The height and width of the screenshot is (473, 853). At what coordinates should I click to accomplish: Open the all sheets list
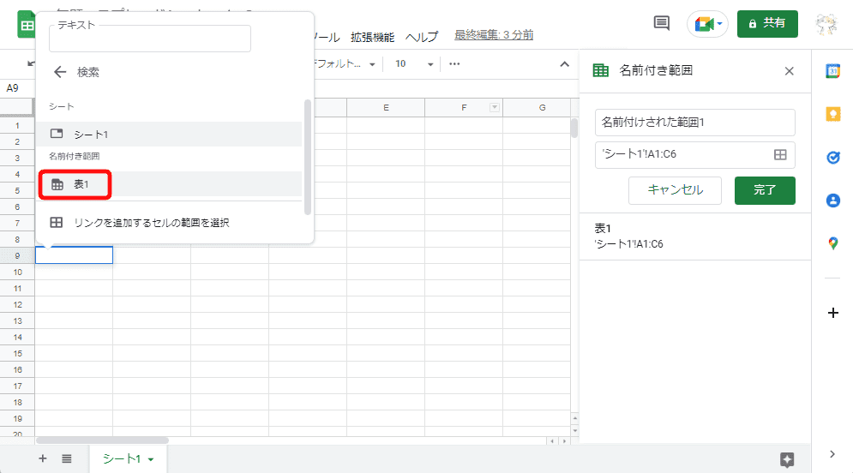(66, 458)
